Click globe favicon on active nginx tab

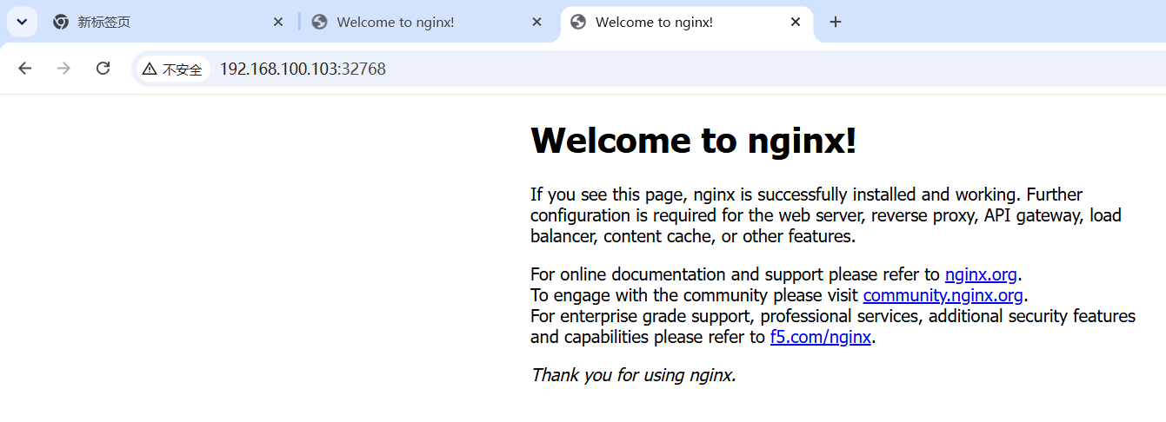(578, 22)
